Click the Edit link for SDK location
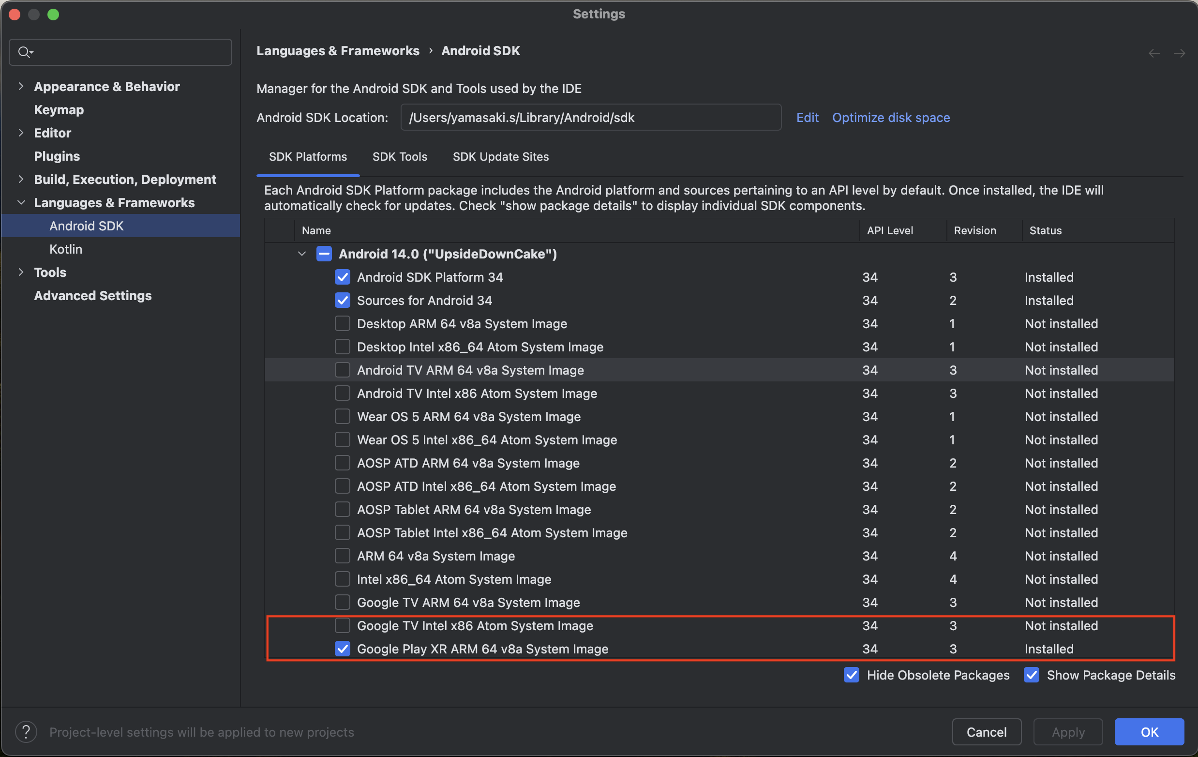1198x757 pixels. tap(807, 118)
